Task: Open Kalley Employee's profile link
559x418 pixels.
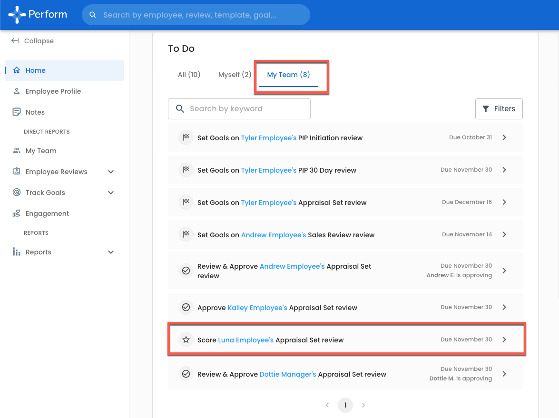Action: 257,308
